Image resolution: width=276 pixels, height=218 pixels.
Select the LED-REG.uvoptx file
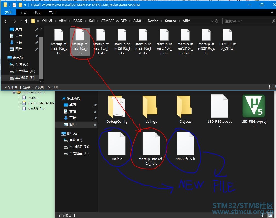(220, 111)
